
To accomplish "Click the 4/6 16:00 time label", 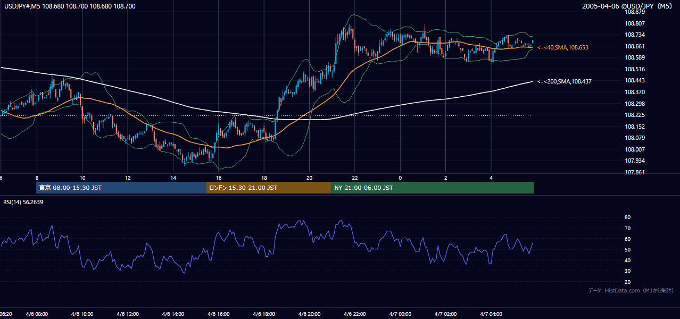I will [x=218, y=314].
